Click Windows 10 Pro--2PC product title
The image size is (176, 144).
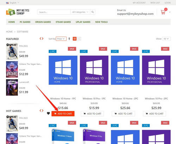(x=156, y=99)
